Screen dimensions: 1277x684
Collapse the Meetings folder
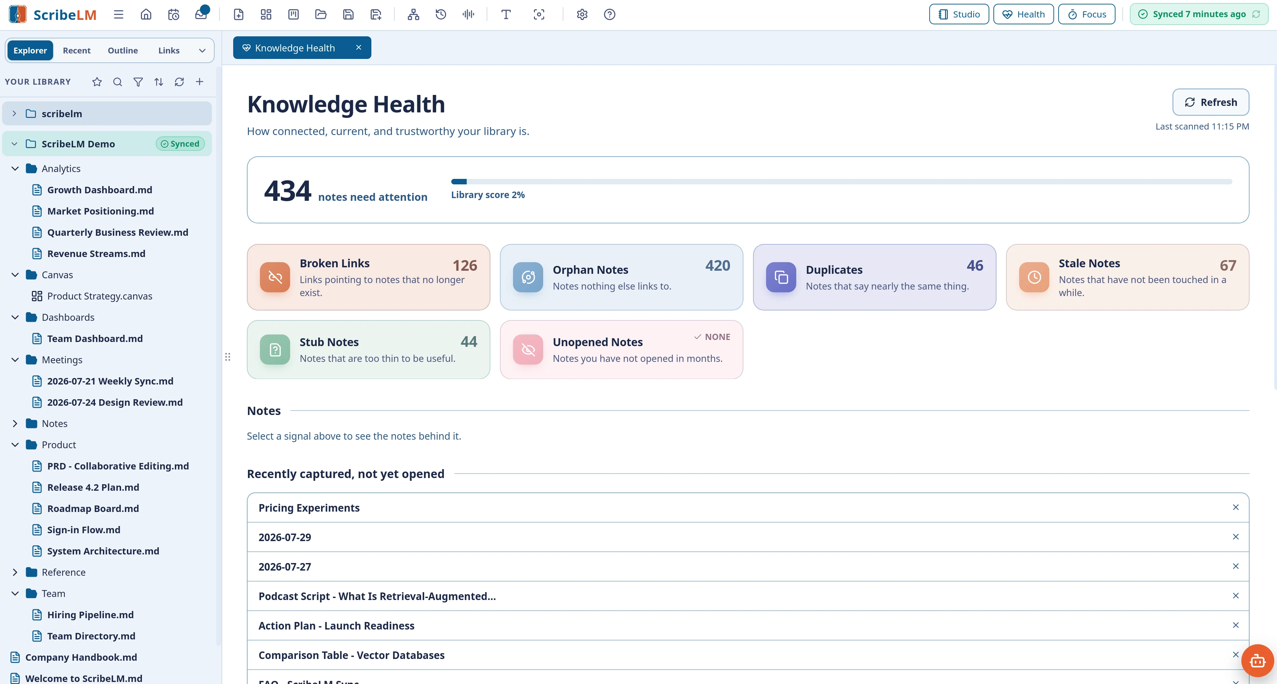click(15, 360)
